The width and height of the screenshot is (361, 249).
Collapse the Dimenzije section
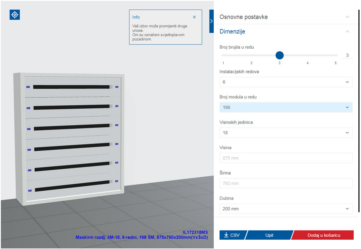(347, 31)
